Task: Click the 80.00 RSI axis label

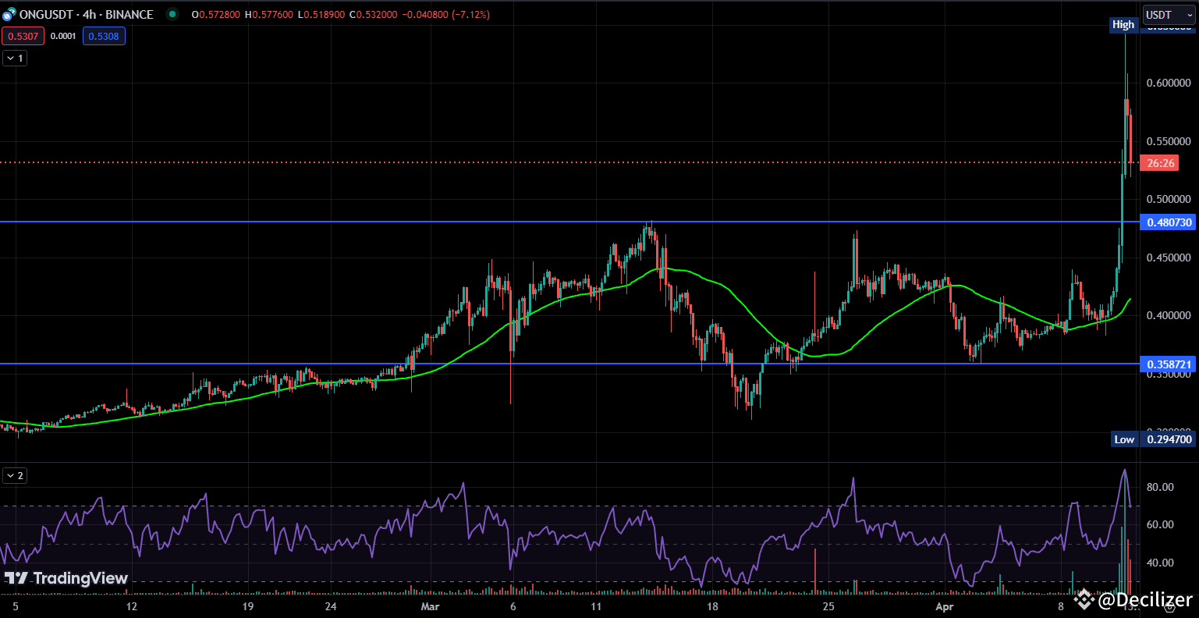Action: coord(1161,487)
